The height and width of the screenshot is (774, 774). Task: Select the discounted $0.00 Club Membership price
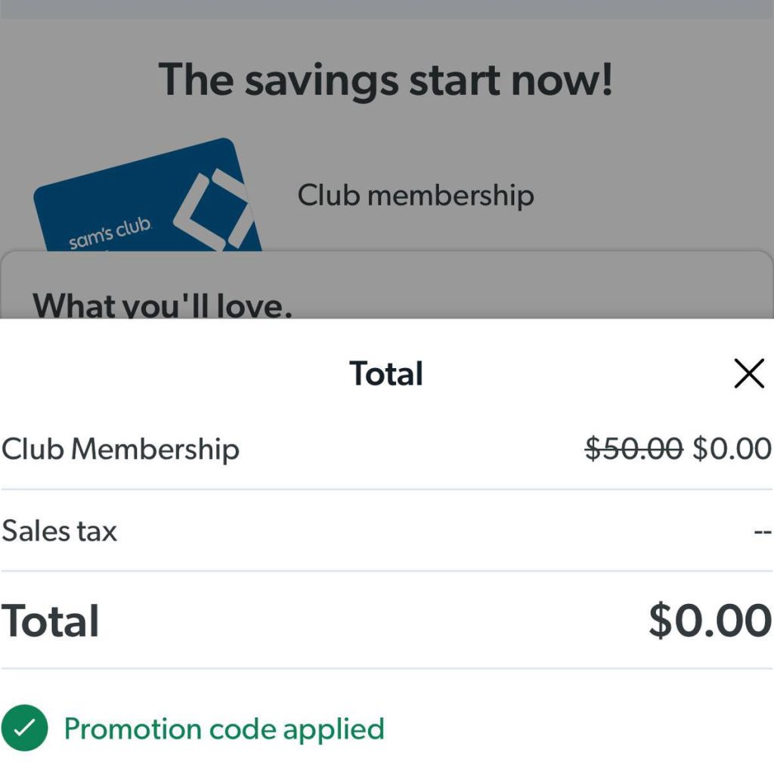click(x=732, y=448)
